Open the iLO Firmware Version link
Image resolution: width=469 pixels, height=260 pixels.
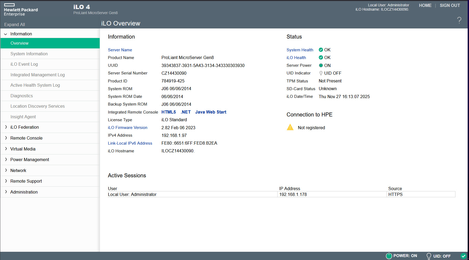click(x=128, y=128)
